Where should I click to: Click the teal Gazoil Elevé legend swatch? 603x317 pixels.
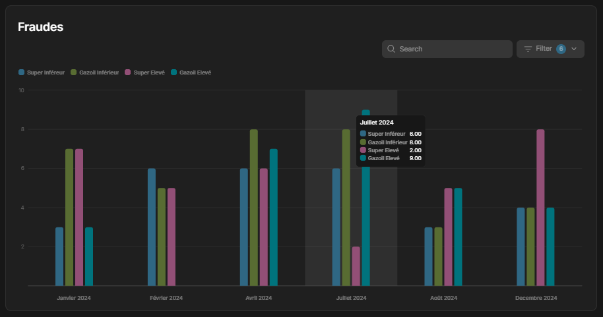[174, 72]
